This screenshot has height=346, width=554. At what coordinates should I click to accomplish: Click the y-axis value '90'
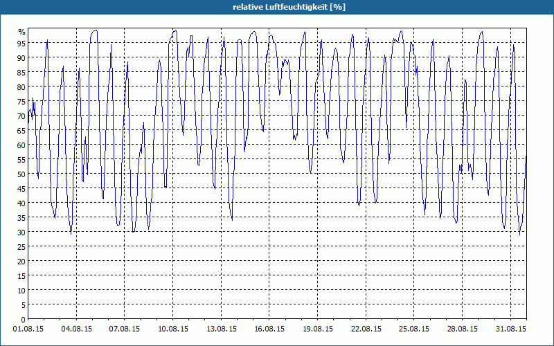coord(21,58)
